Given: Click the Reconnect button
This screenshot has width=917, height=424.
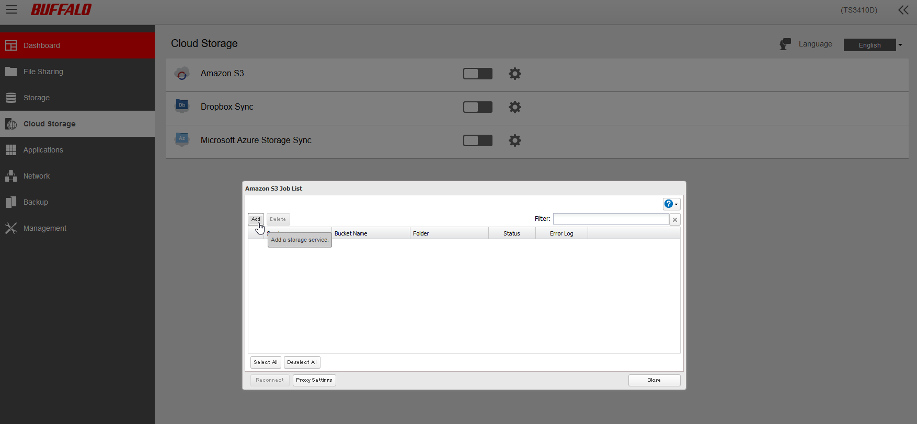Looking at the screenshot, I should tap(270, 380).
